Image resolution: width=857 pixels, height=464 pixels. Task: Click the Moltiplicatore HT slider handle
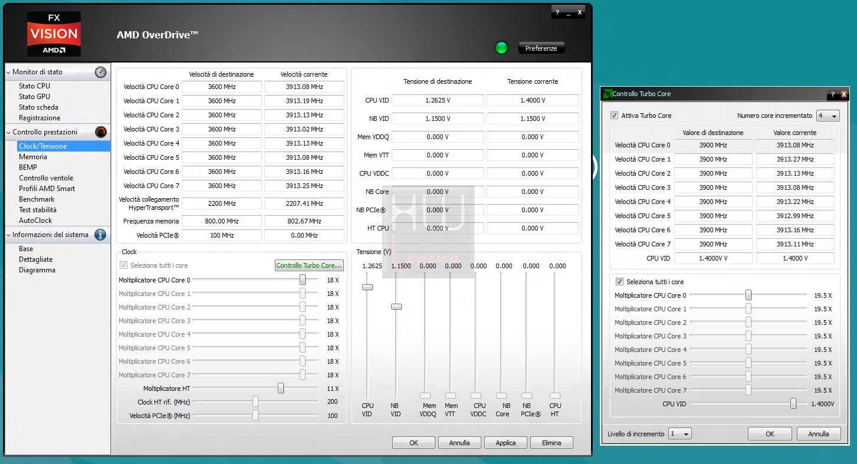point(281,388)
